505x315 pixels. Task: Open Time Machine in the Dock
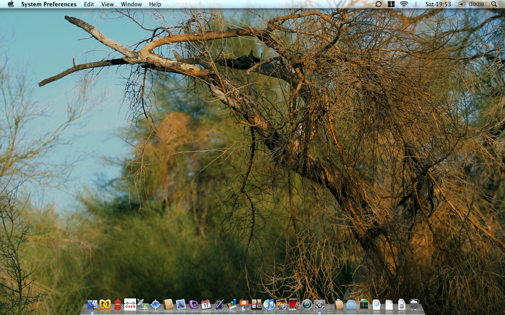[x=307, y=304]
